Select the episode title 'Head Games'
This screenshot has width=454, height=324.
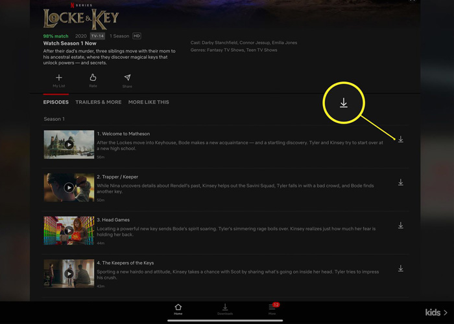116,220
